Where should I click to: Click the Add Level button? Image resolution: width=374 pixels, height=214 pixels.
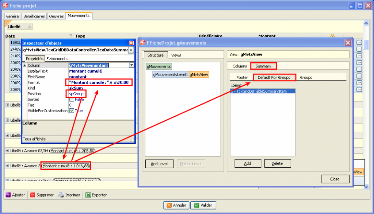pyautogui.click(x=159, y=164)
